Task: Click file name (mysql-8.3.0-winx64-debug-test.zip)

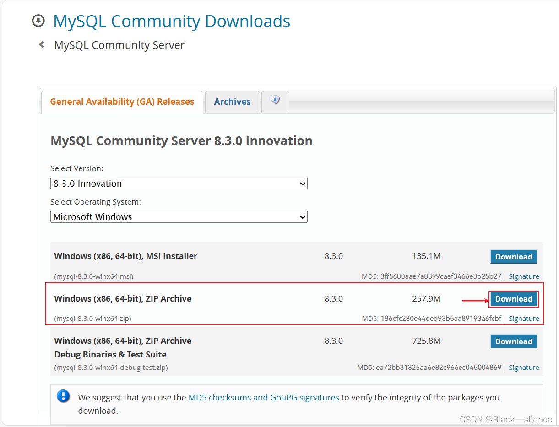Action: click(111, 368)
